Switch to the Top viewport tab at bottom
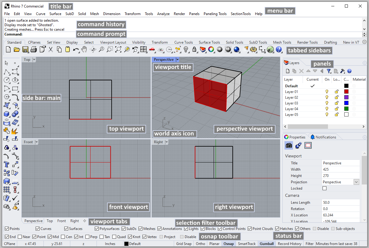This screenshot has width=369, height=248. click(x=50, y=221)
